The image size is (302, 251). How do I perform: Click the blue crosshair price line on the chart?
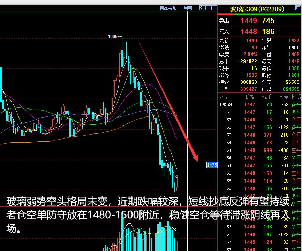pos(105,168)
